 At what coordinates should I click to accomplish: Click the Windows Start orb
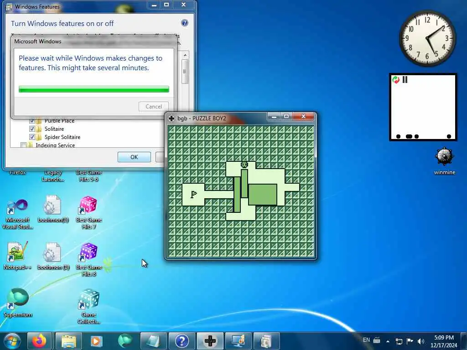[x=12, y=341]
